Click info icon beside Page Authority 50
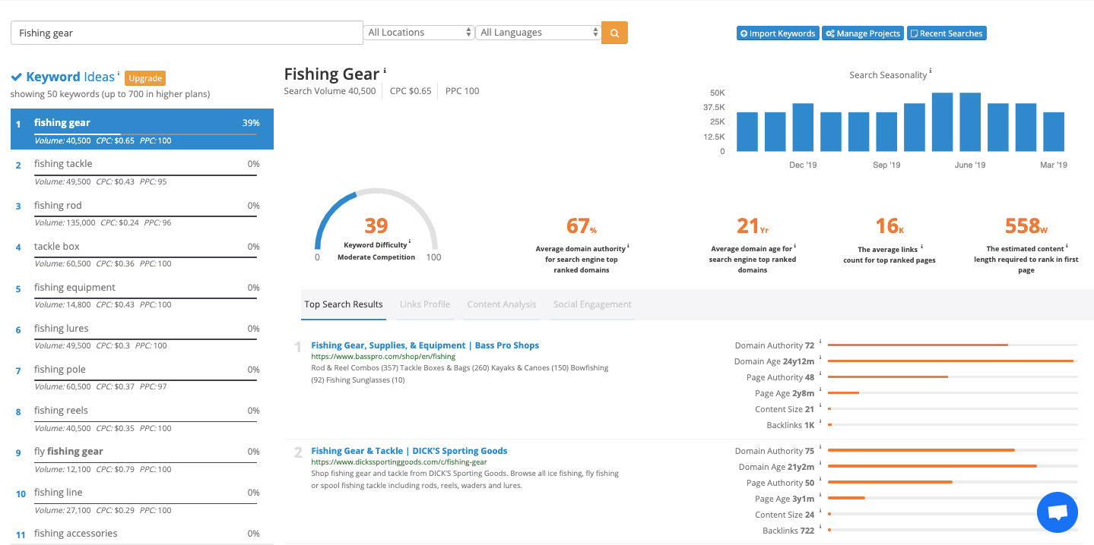1094x545 pixels. coord(820,480)
